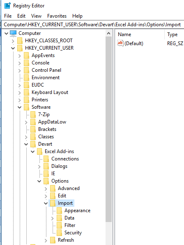Click the HKEY_CLASSES_ROOT folder icon
The height and width of the screenshot is (245, 184).
click(x=20, y=41)
